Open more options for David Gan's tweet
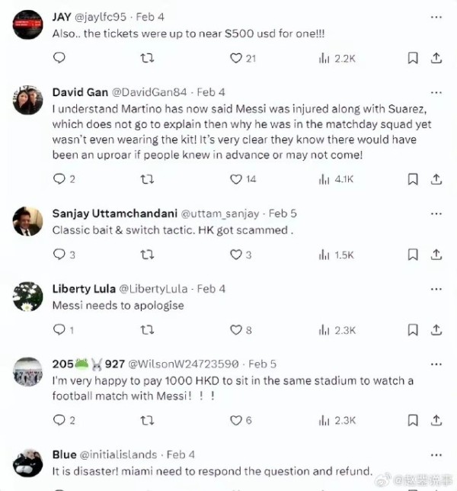Viewport: 457px width, 491px height. (436, 92)
